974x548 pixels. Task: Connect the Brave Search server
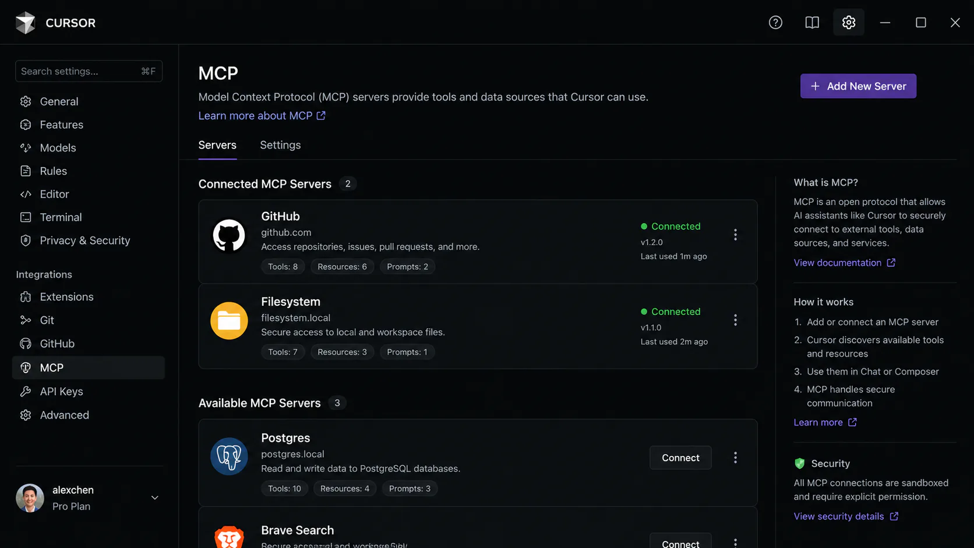680,542
